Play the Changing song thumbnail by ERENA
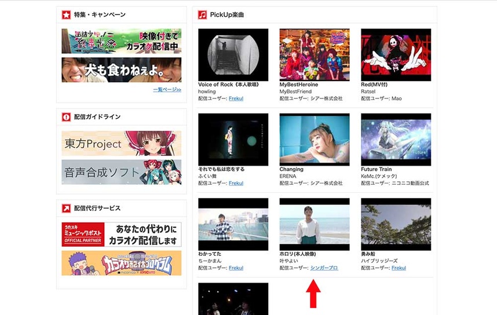Image resolution: width=497 pixels, height=315 pixels. point(315,139)
